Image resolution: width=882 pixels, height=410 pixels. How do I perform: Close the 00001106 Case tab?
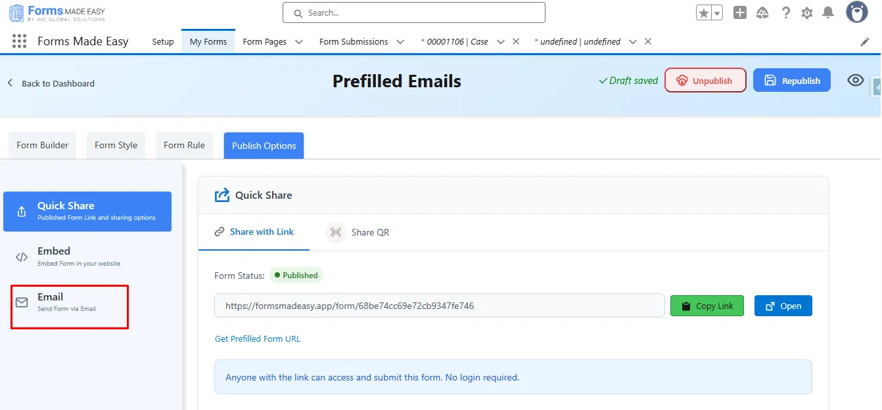[516, 41]
